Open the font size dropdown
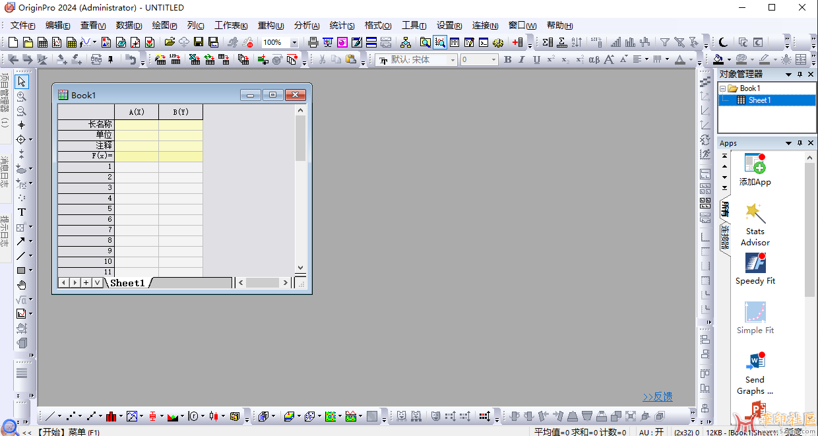818x436 pixels. (494, 60)
